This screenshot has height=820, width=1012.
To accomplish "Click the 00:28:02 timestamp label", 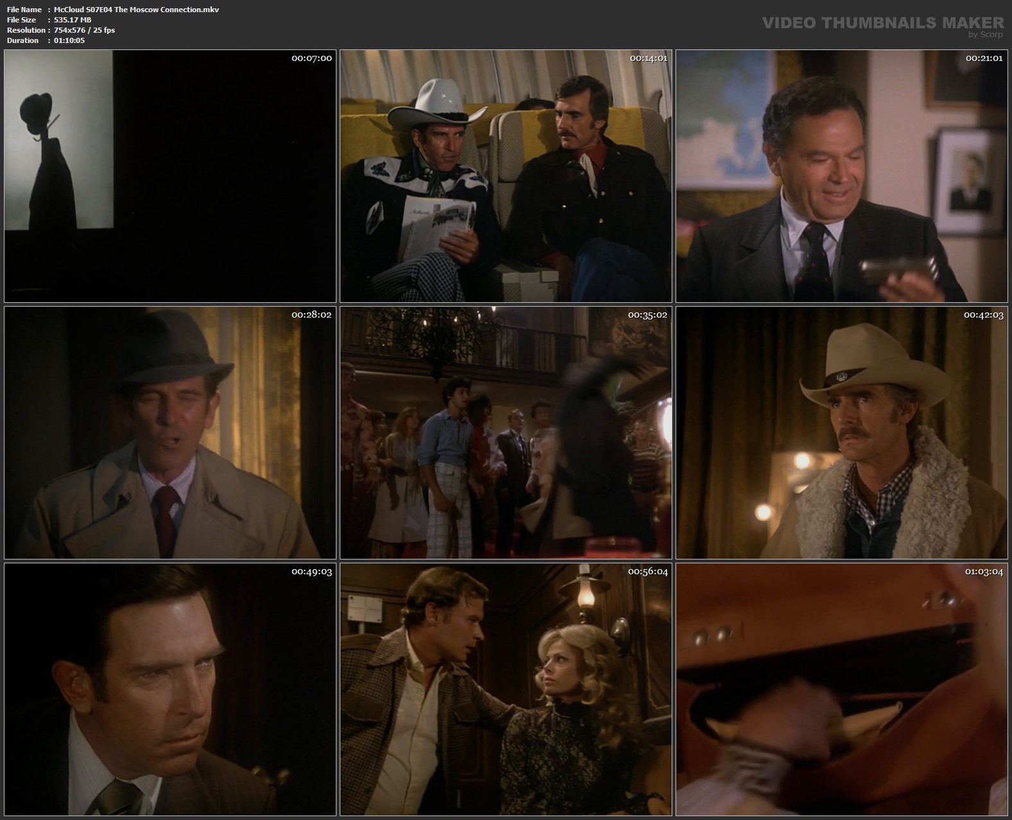I will click(x=311, y=315).
